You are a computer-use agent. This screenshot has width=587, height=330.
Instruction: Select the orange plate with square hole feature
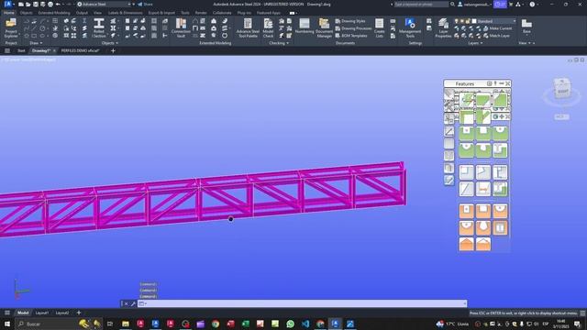click(467, 211)
